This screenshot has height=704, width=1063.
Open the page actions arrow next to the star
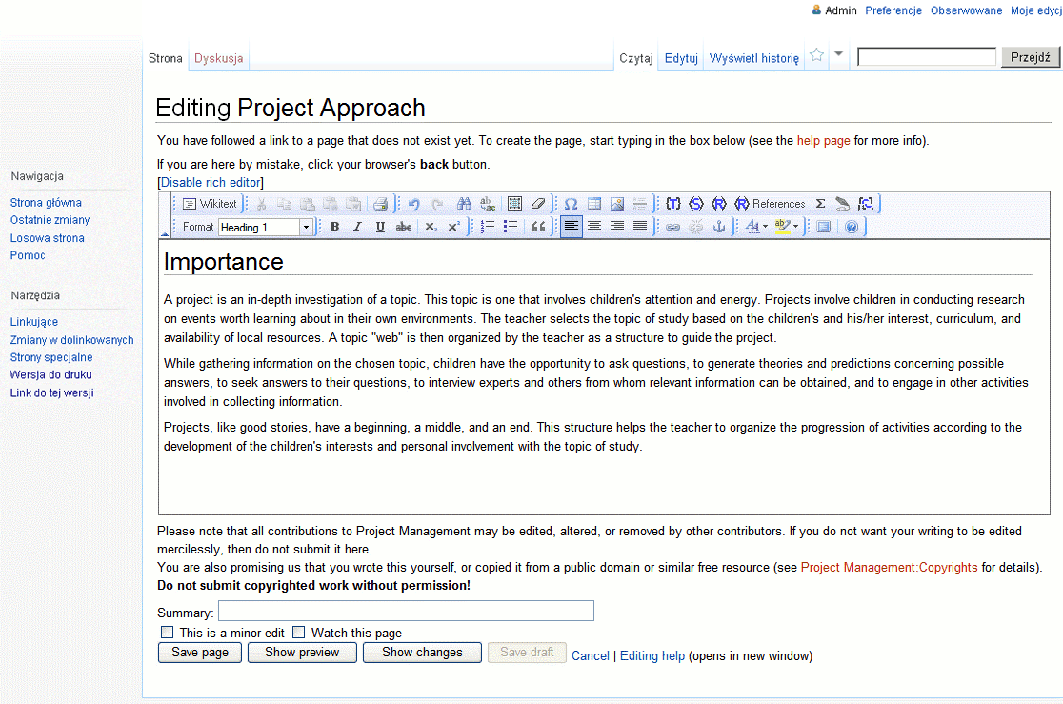838,55
